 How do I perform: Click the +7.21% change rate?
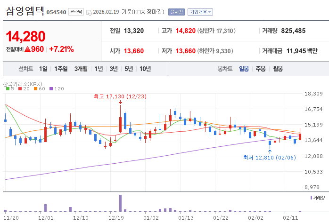(x=61, y=49)
